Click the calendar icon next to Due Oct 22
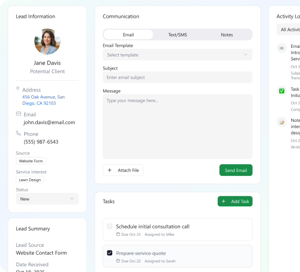This screenshot has width=300, height=272. (x=118, y=261)
